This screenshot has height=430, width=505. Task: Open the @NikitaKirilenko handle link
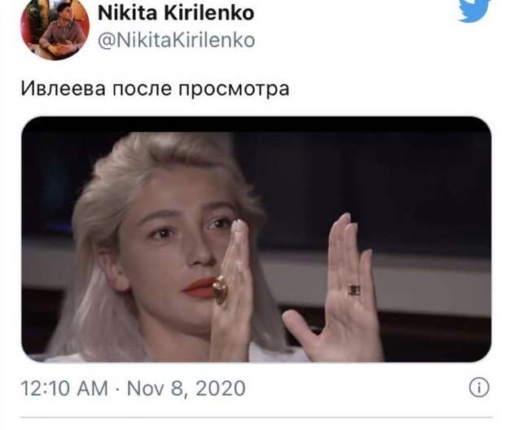pos(176,40)
